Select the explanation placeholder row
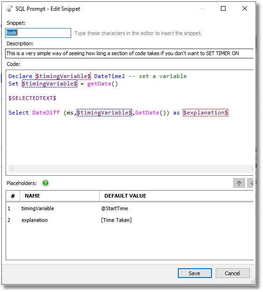 (130, 220)
